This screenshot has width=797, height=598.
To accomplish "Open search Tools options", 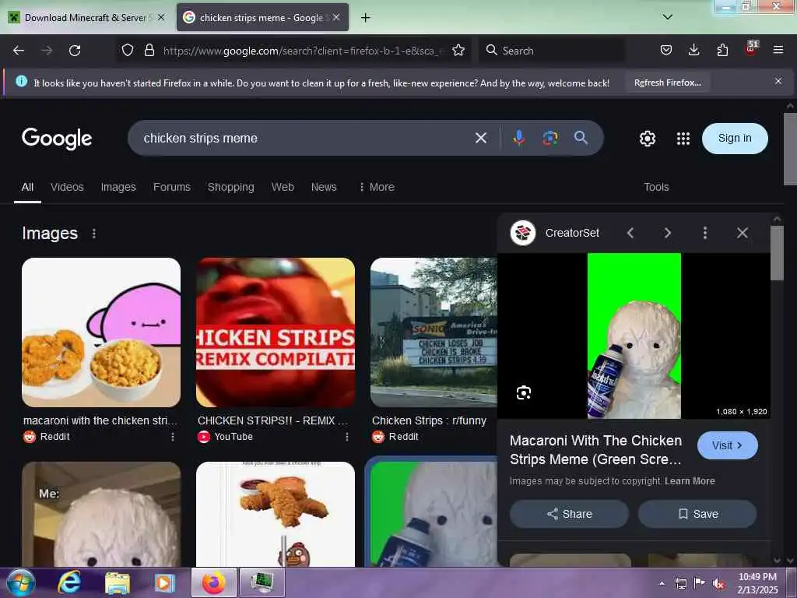I will (x=656, y=187).
